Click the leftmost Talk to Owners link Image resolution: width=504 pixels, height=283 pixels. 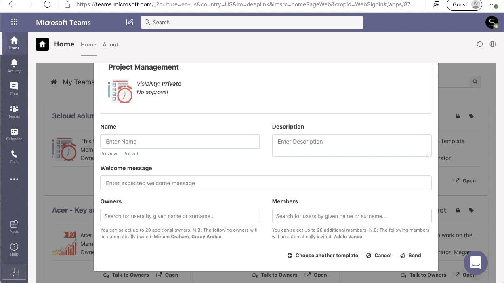click(126, 275)
